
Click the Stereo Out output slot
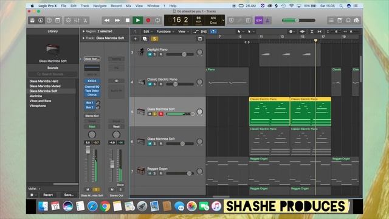point(92,116)
